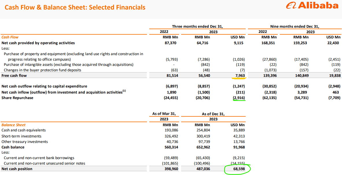Click the 'As of Mar 31,' column header

tap(164, 114)
